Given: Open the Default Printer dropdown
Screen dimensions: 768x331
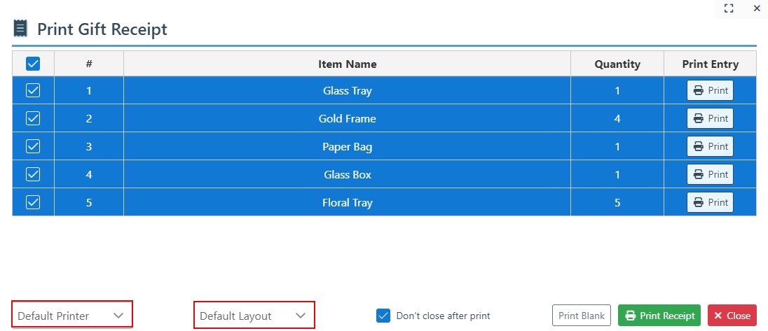Looking at the screenshot, I should 71,316.
